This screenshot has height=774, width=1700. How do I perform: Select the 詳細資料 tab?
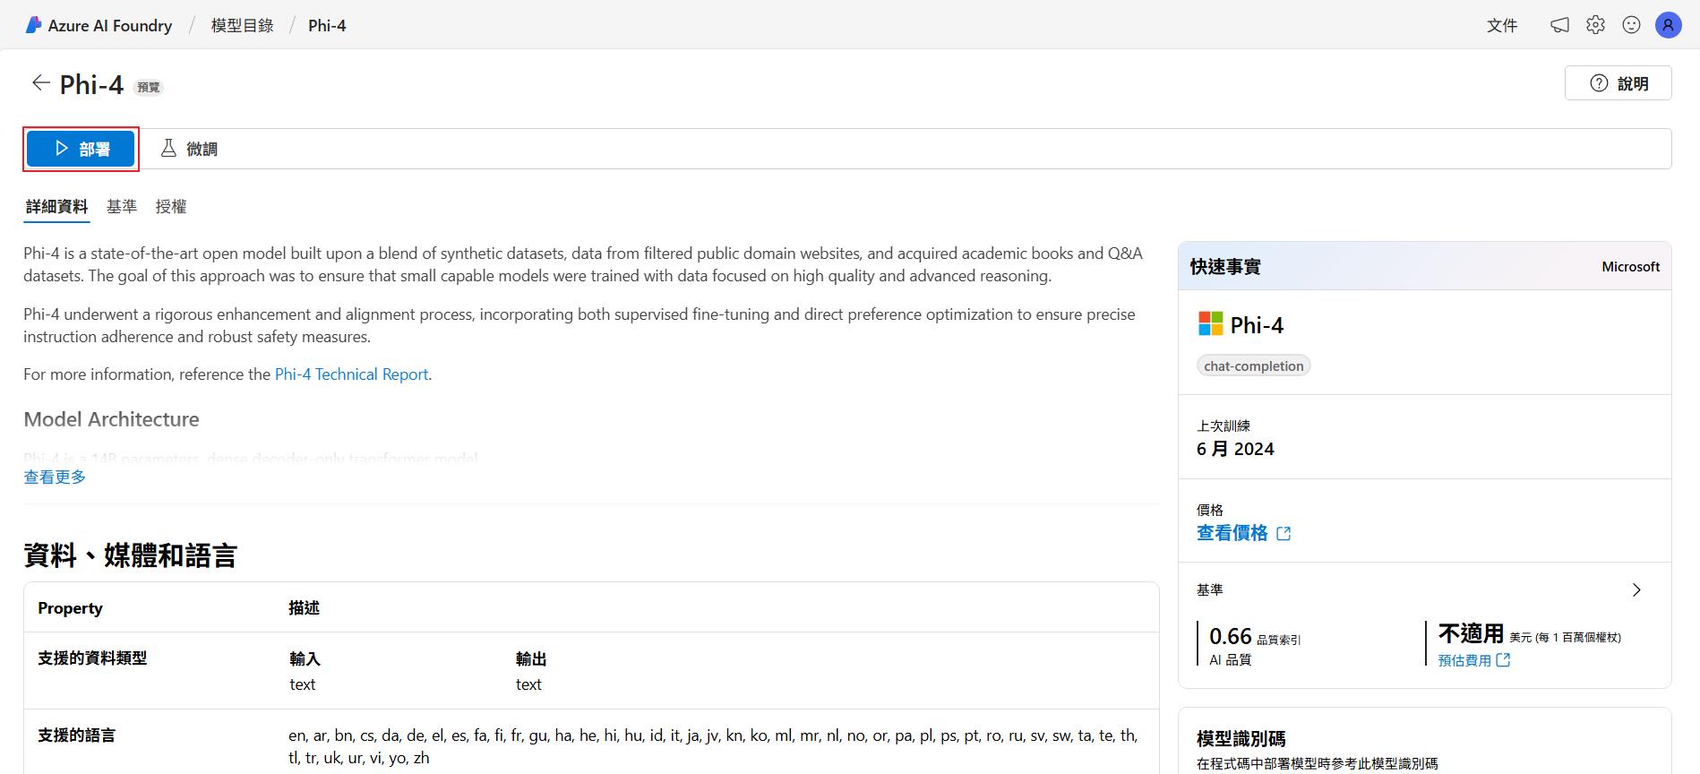click(x=56, y=207)
